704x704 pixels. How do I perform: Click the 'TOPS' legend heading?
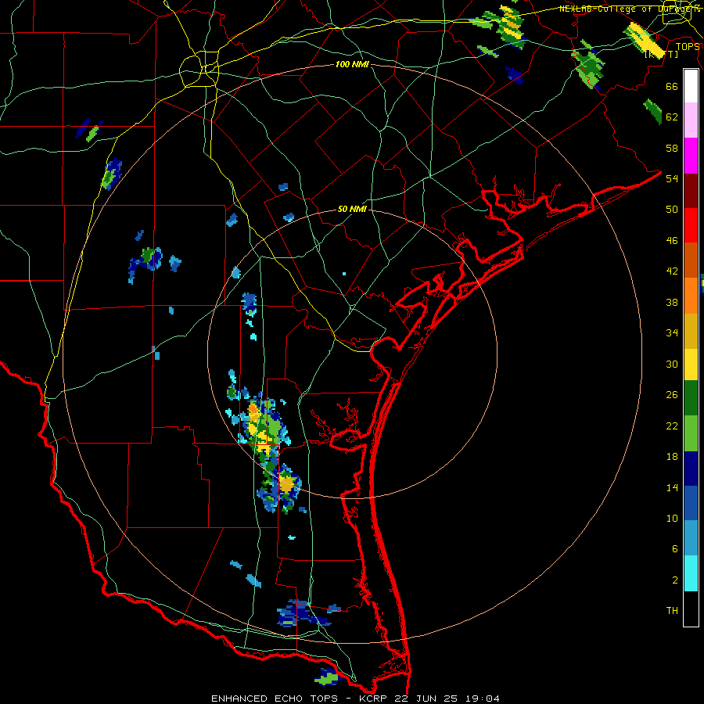pyautogui.click(x=688, y=46)
